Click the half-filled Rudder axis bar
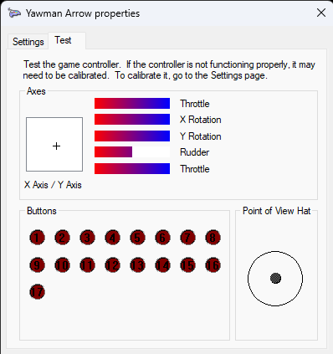Screen dimensions: 333x354 point(132,152)
